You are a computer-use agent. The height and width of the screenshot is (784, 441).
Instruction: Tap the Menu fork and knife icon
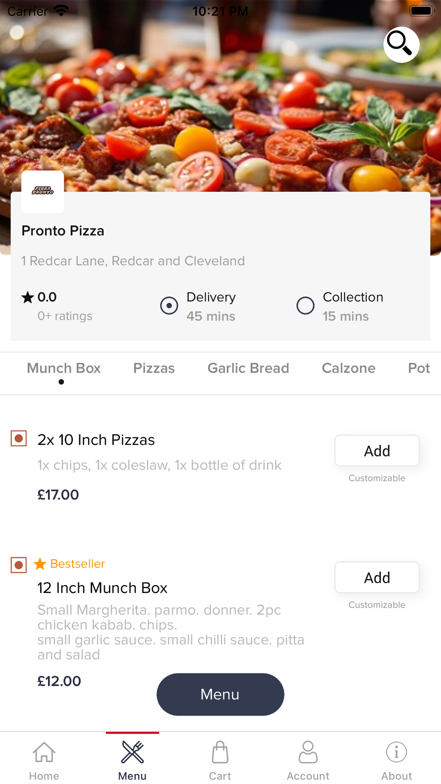pos(132,753)
